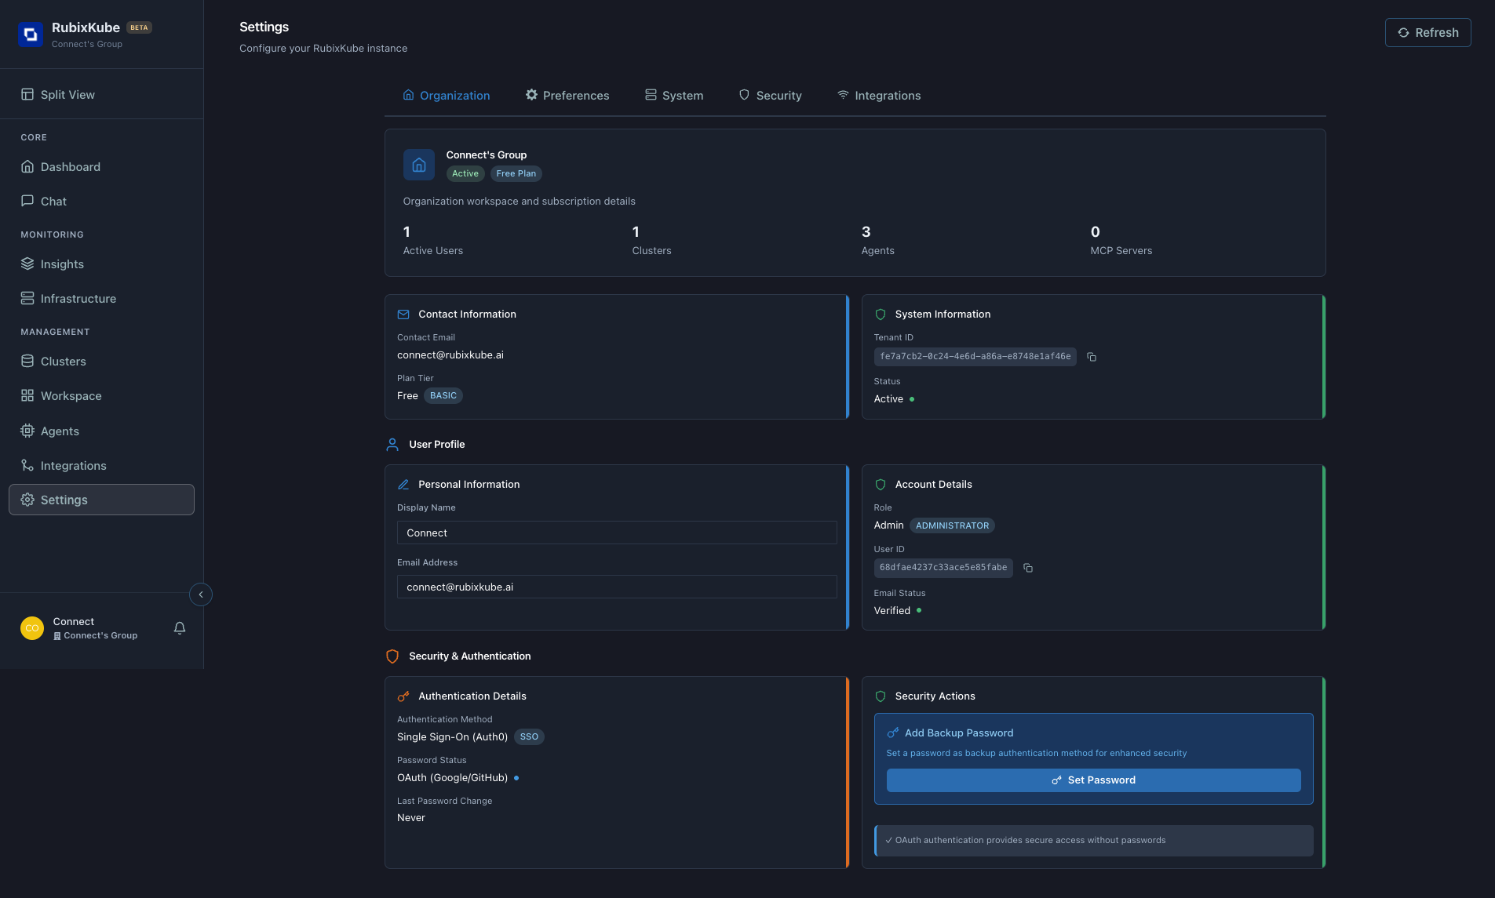This screenshot has width=1495, height=898.
Task: Click Set Password for backup authentication
Action: [x=1092, y=780]
